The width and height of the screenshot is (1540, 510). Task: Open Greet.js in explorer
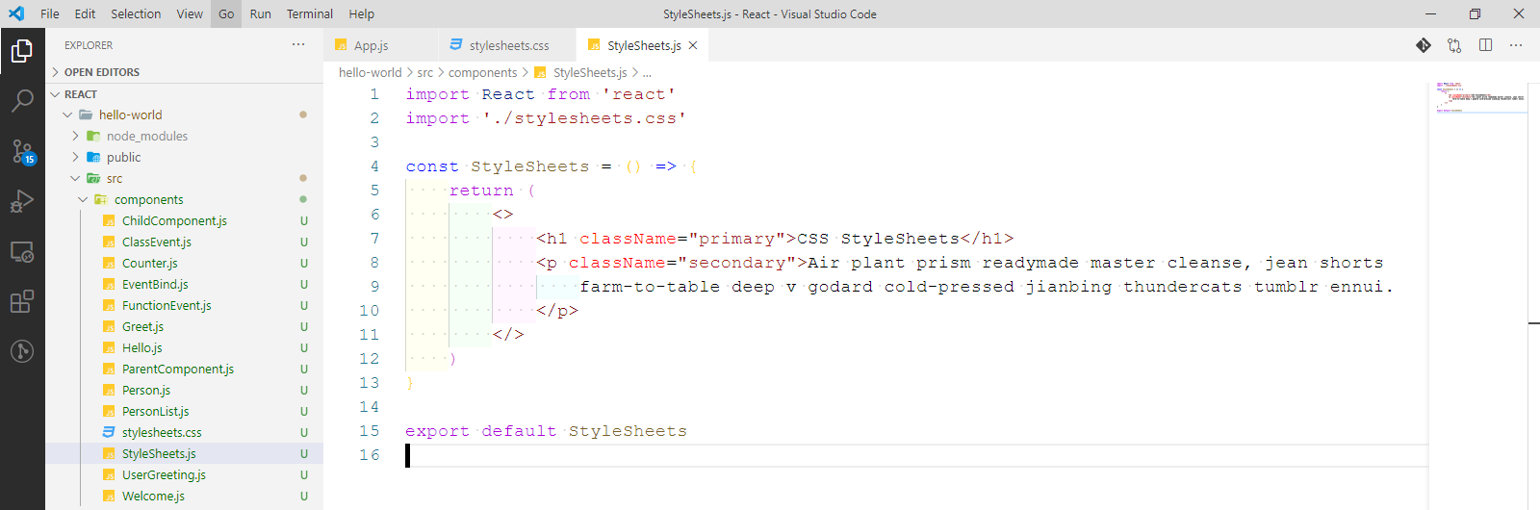pyautogui.click(x=142, y=326)
